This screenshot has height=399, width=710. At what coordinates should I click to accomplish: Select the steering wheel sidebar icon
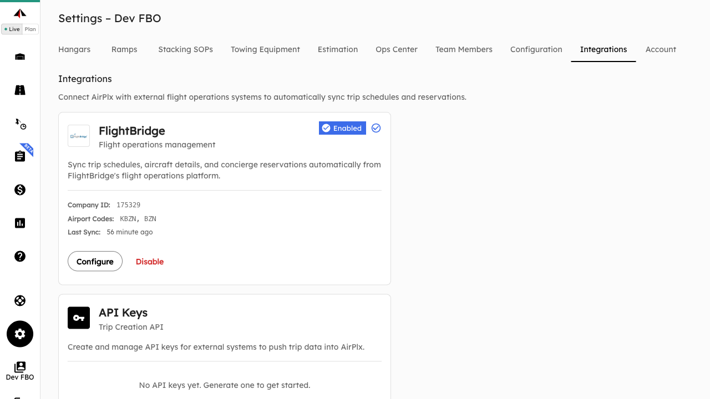(x=20, y=300)
